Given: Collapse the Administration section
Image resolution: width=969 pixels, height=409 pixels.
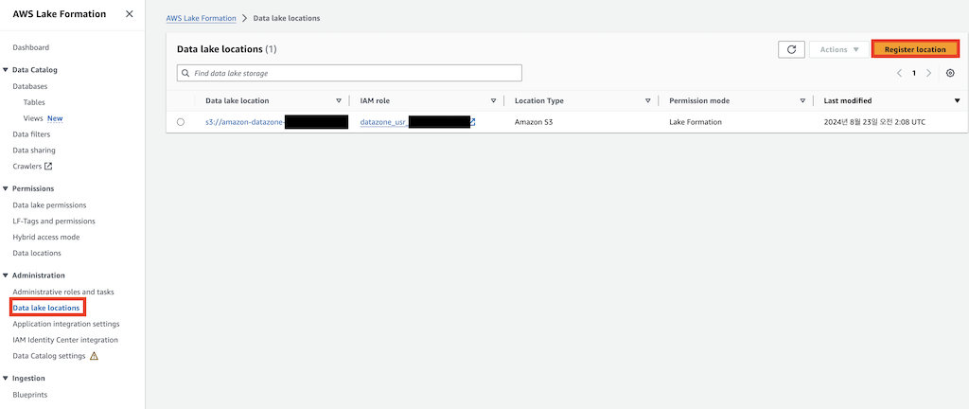Looking at the screenshot, I should click(x=6, y=276).
